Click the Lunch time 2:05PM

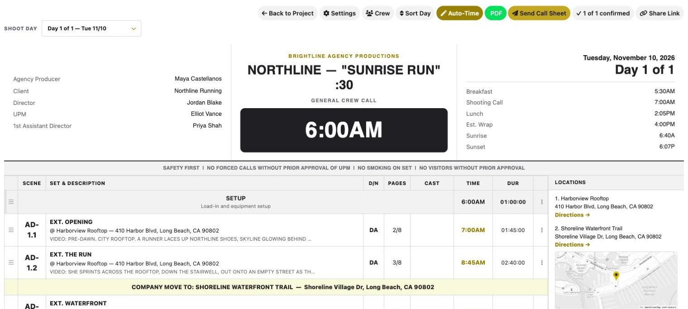[664, 114]
